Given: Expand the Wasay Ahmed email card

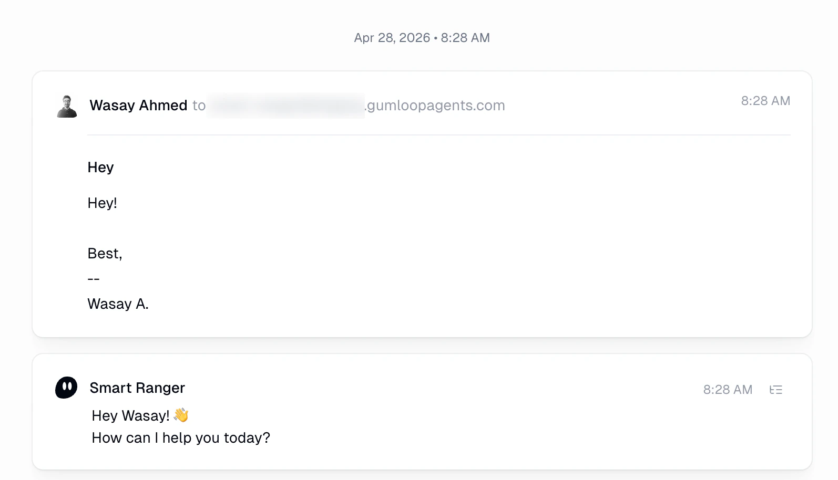Looking at the screenshot, I should 421,205.
